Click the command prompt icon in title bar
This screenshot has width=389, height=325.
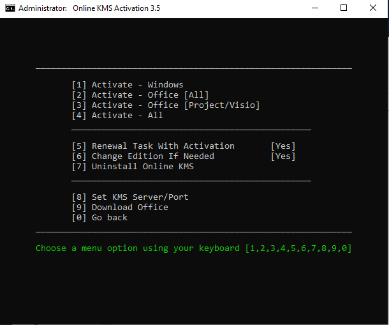(10, 9)
